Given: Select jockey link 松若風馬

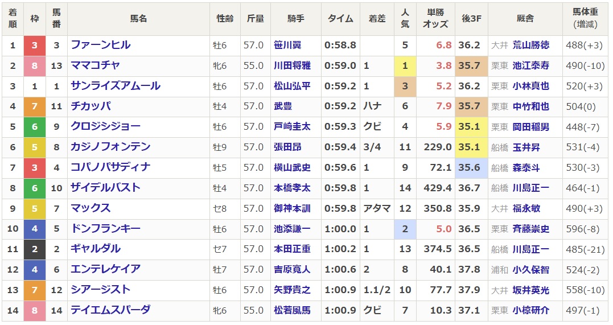Looking at the screenshot, I should tap(292, 310).
